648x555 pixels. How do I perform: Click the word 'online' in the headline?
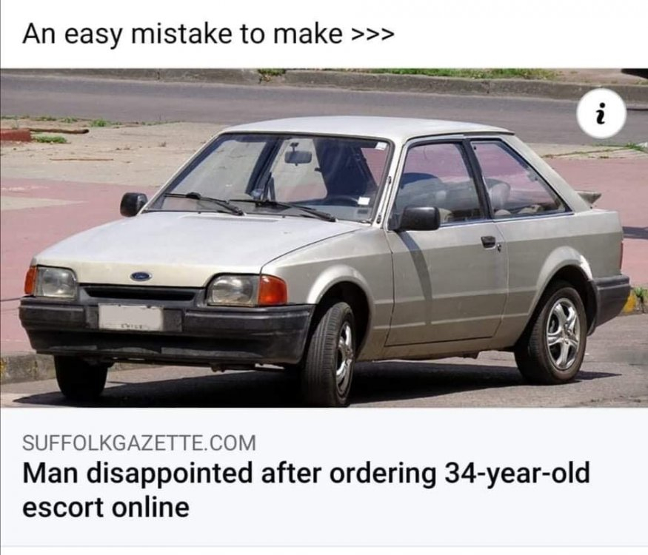150,508
